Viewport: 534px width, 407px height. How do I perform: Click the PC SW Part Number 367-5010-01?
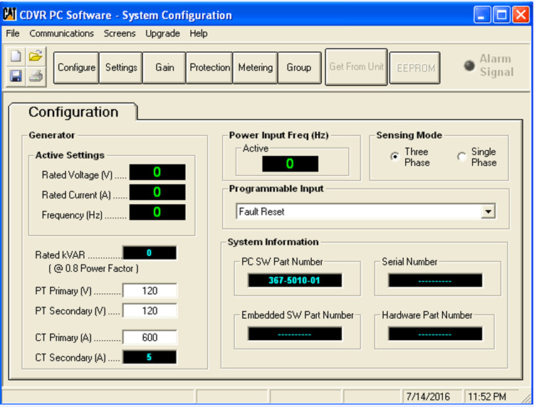pos(295,280)
